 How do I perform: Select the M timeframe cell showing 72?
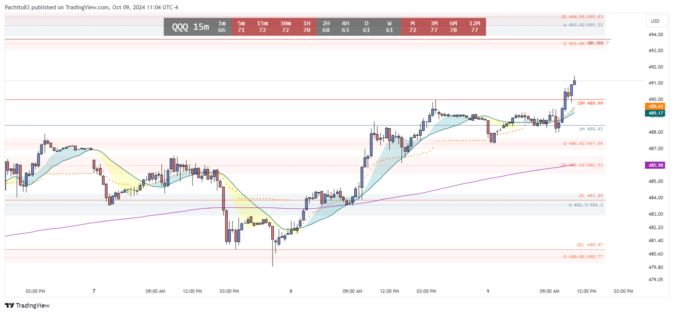point(413,27)
